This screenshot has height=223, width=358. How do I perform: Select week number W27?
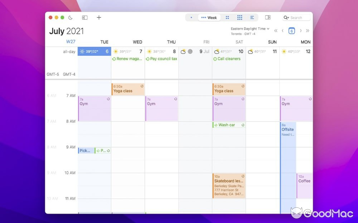pos(71,42)
